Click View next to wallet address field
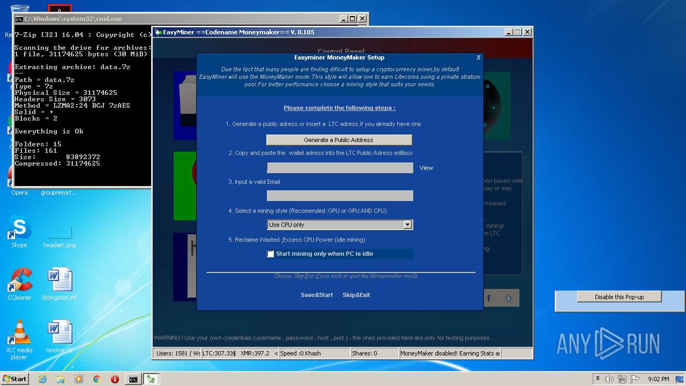Viewport: 686px width, 386px height. [x=426, y=168]
